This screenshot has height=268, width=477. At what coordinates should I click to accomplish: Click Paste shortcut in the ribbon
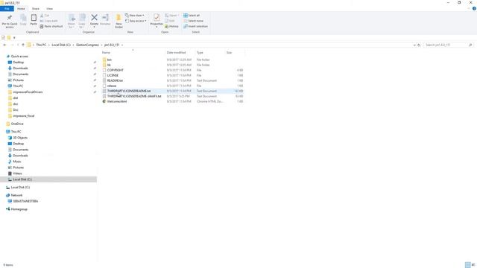coord(51,27)
